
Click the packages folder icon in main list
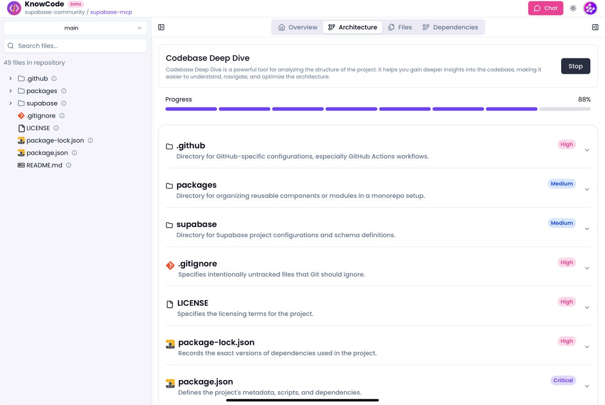click(x=169, y=186)
